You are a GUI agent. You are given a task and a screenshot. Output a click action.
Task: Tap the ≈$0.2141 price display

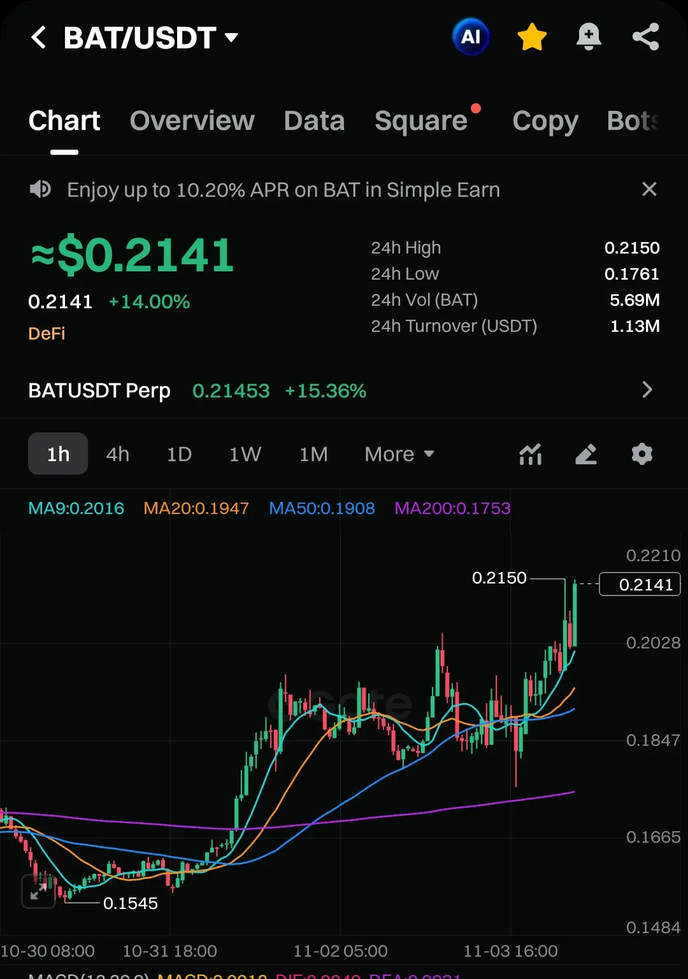(x=133, y=255)
